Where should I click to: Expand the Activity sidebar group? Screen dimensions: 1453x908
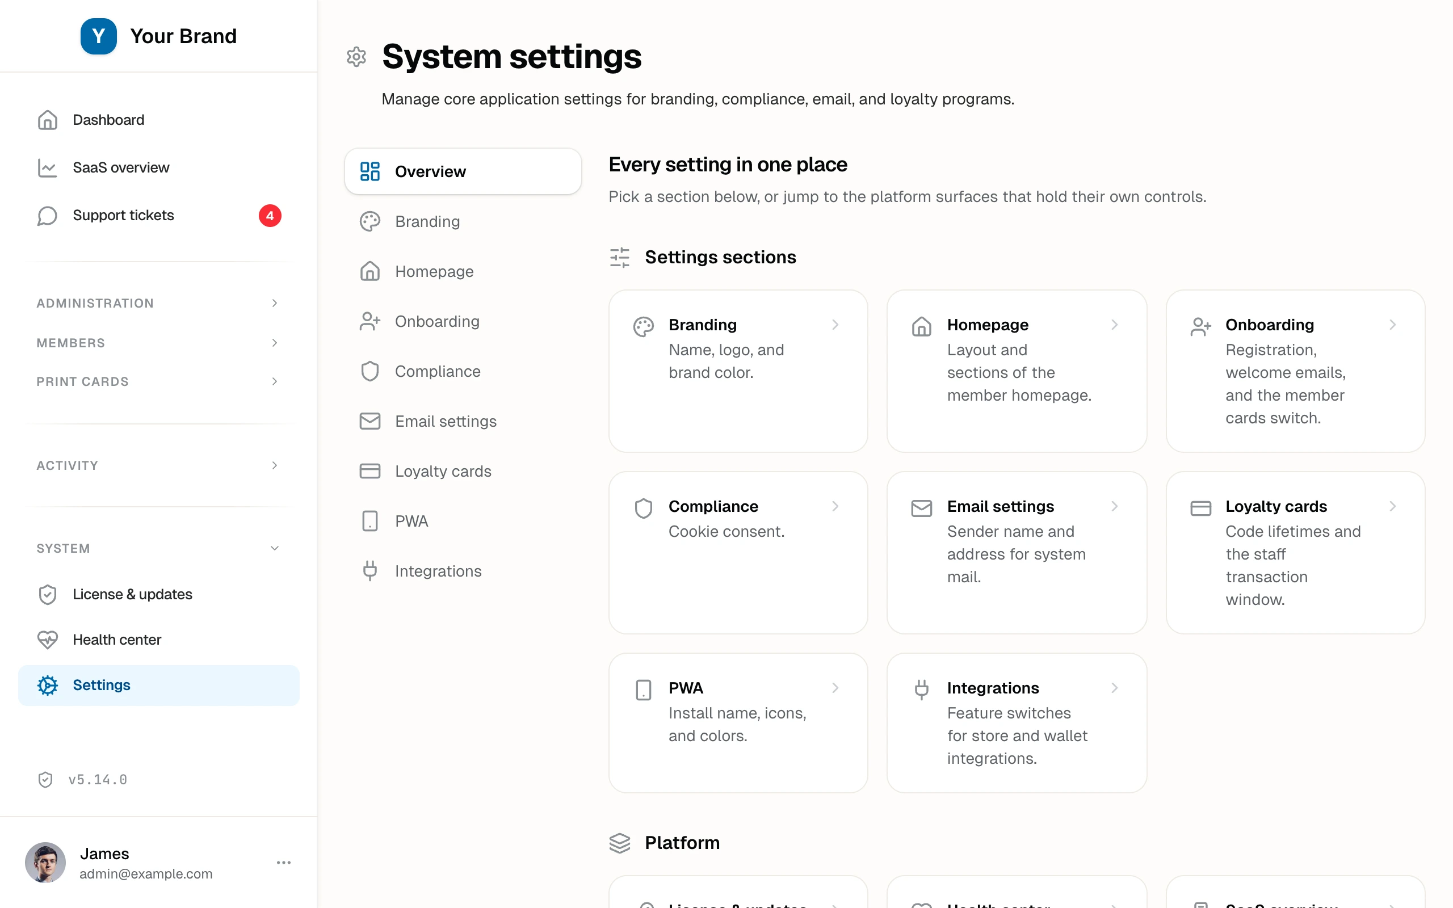(x=158, y=465)
